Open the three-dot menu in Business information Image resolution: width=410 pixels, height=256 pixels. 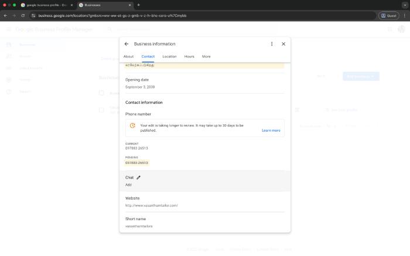(x=272, y=44)
